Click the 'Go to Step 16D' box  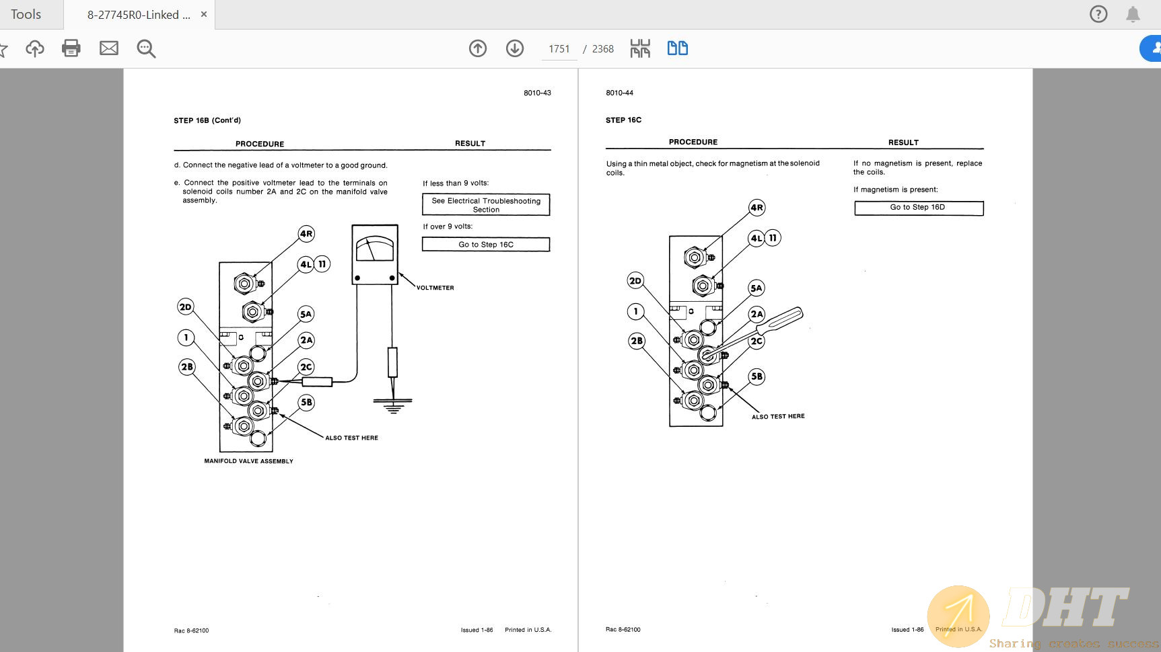click(918, 208)
